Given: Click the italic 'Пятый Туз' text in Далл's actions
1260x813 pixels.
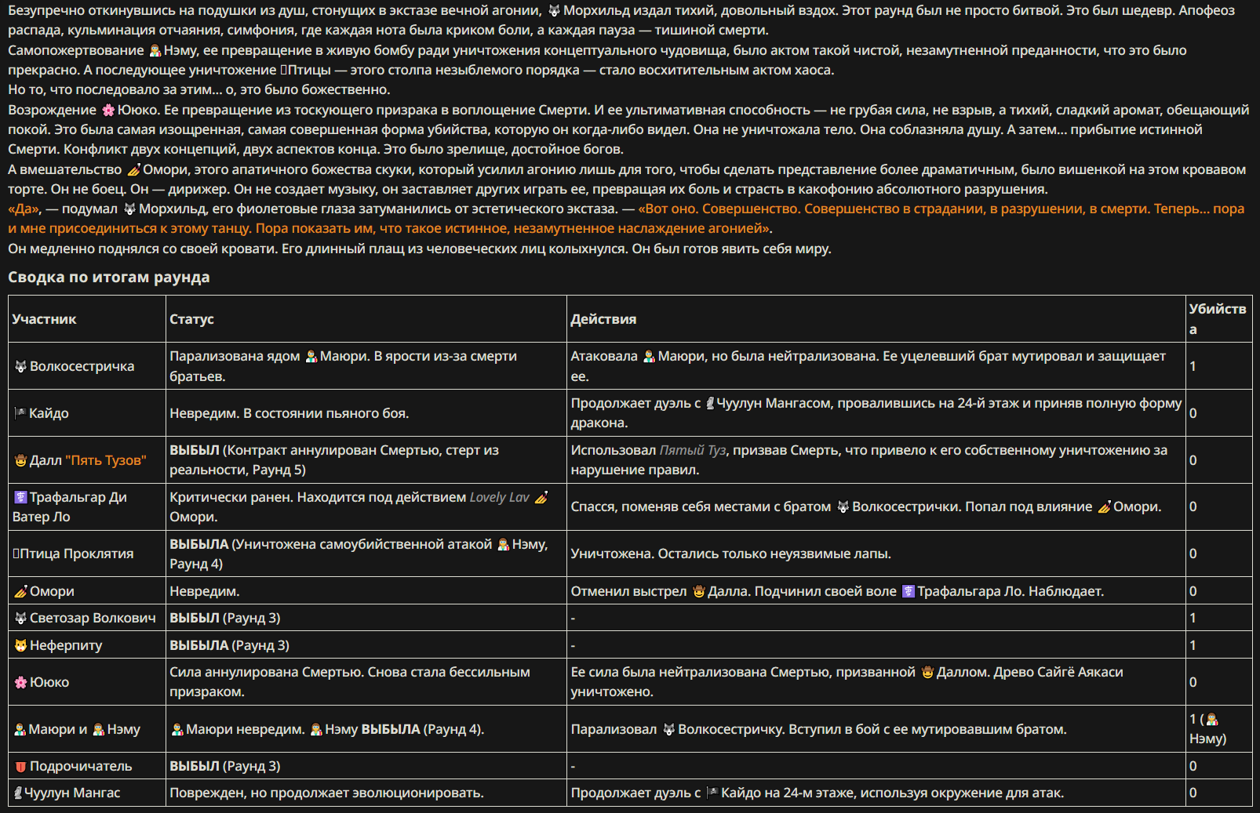Looking at the screenshot, I should [693, 450].
